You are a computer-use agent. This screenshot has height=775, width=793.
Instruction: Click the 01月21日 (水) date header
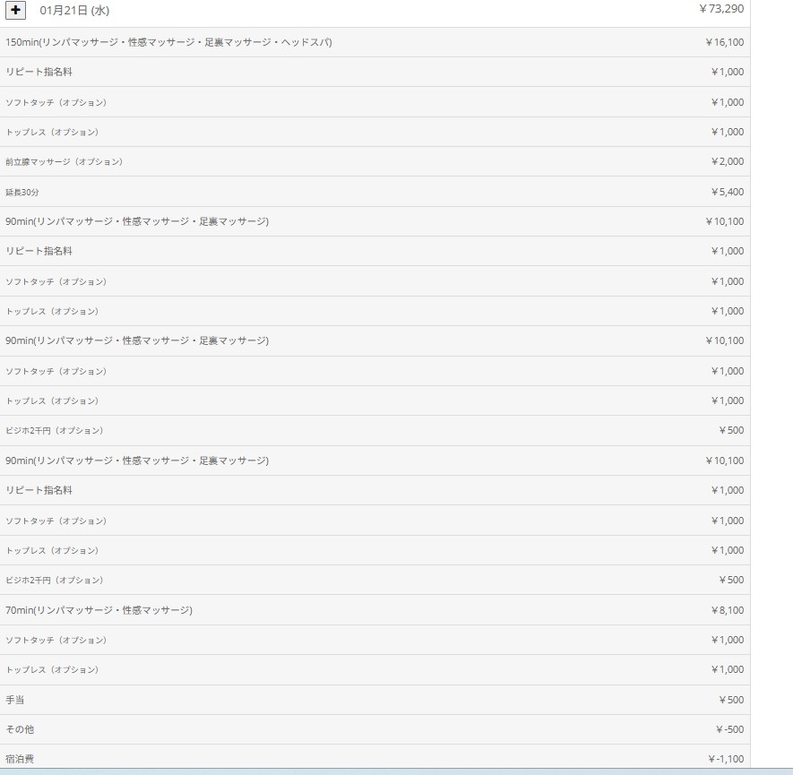74,11
